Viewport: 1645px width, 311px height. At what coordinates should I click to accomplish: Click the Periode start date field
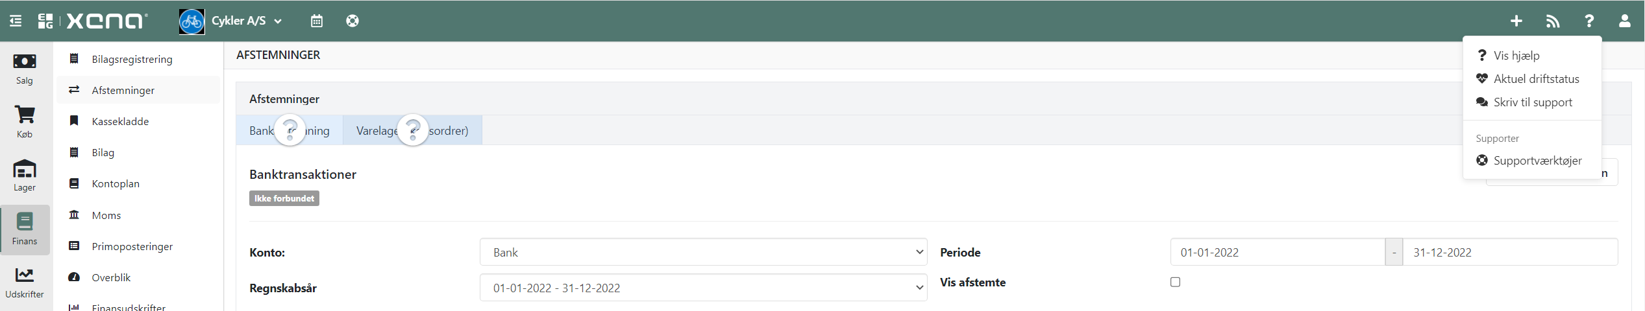click(x=1277, y=252)
